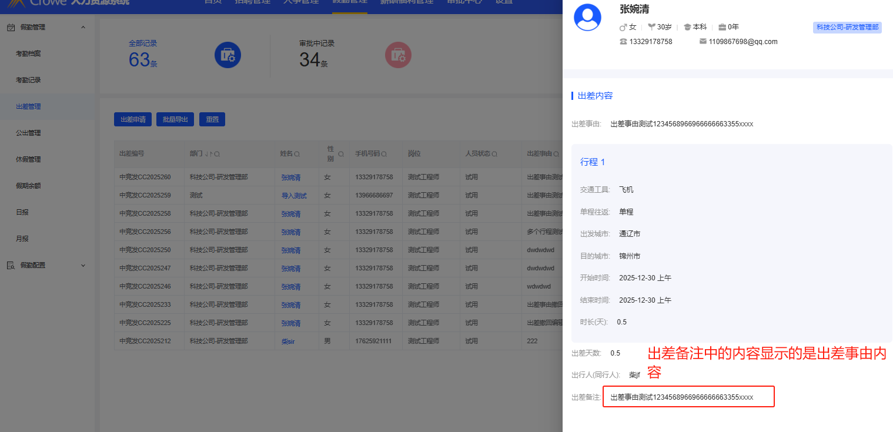Collapse the 假勤管理 sidebar section
Screen dimensions: 893x432
pos(83,27)
